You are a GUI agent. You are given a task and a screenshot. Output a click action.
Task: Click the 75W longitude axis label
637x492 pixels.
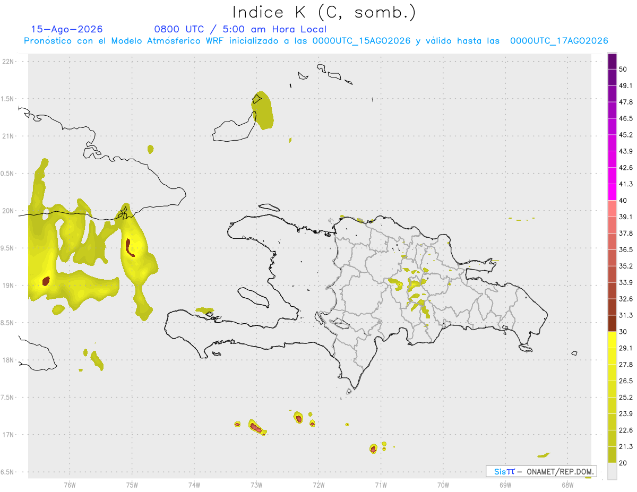click(x=132, y=485)
